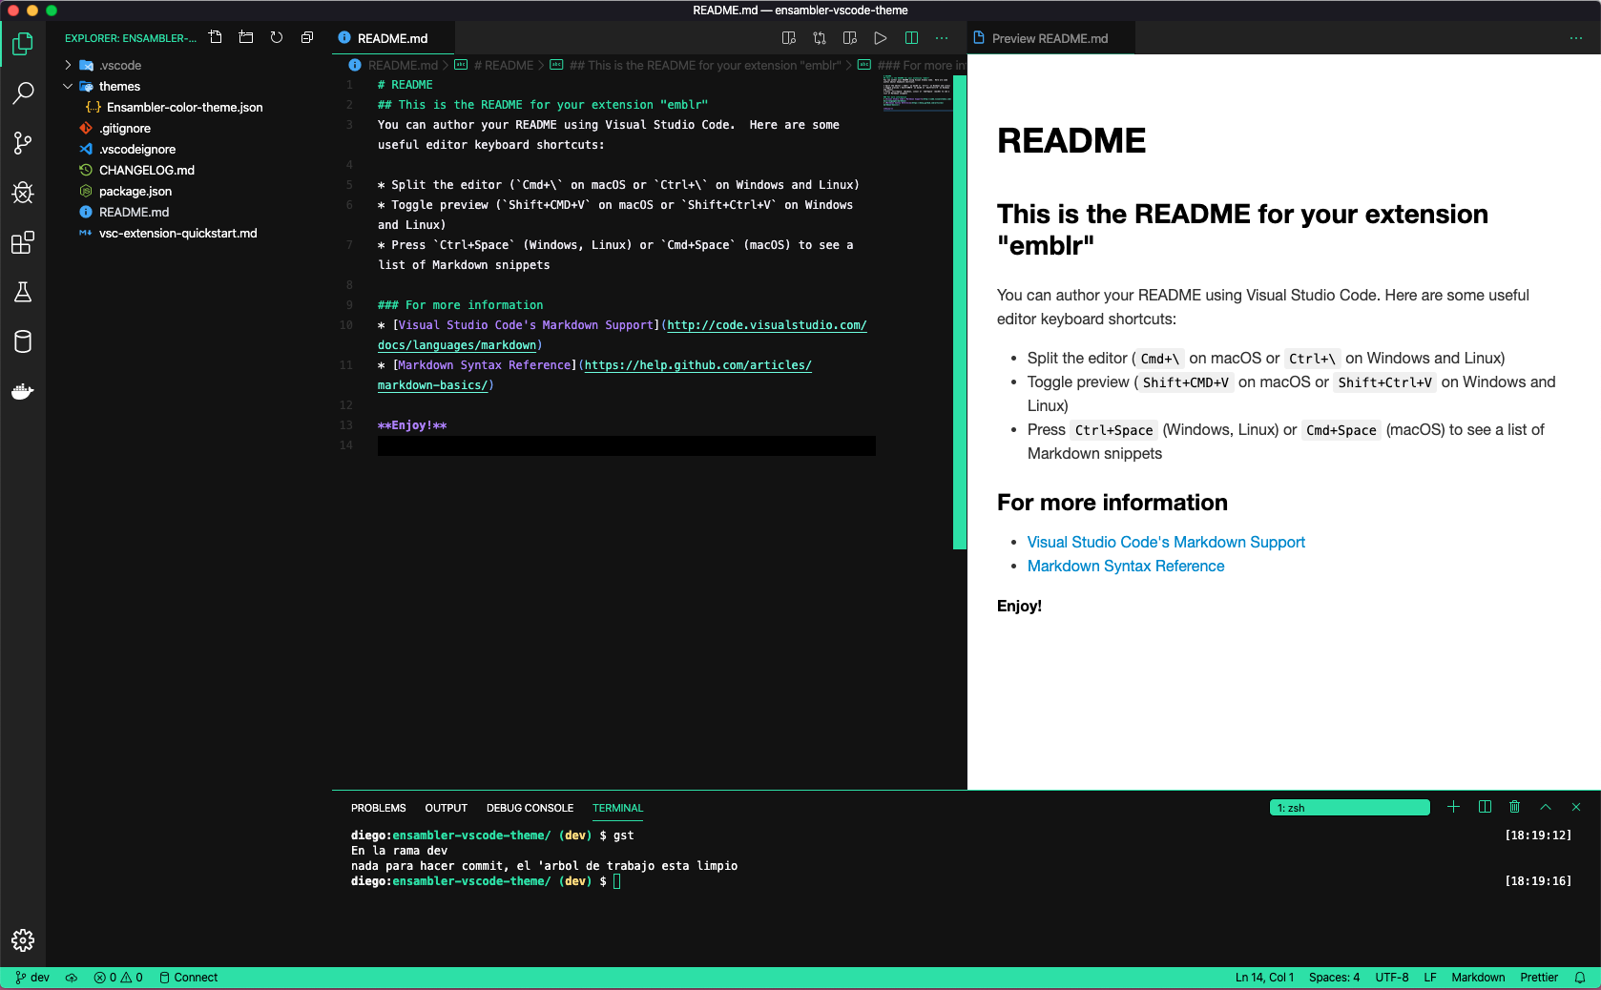Change language mode from Markdown

pyautogui.click(x=1478, y=978)
